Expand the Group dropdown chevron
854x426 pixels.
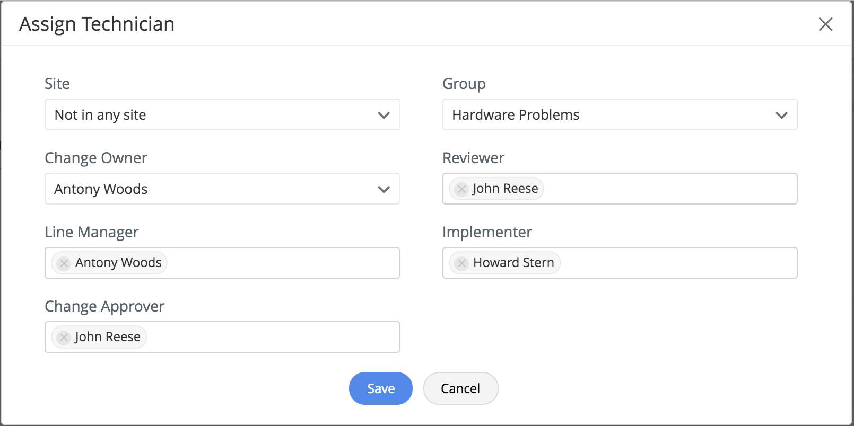pyautogui.click(x=781, y=115)
